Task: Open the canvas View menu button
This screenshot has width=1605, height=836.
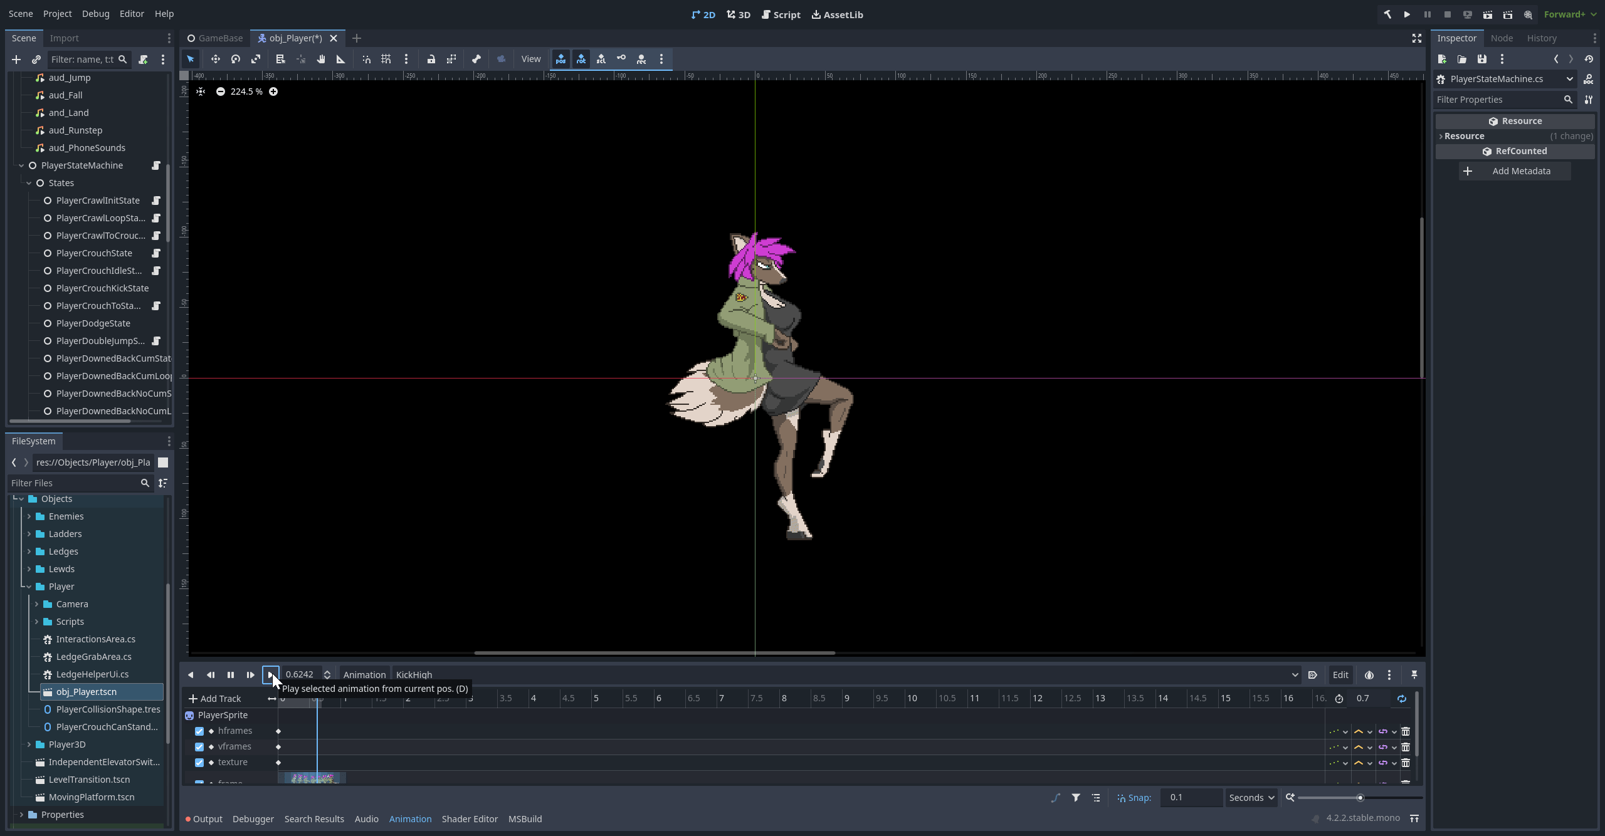Action: [x=530, y=59]
